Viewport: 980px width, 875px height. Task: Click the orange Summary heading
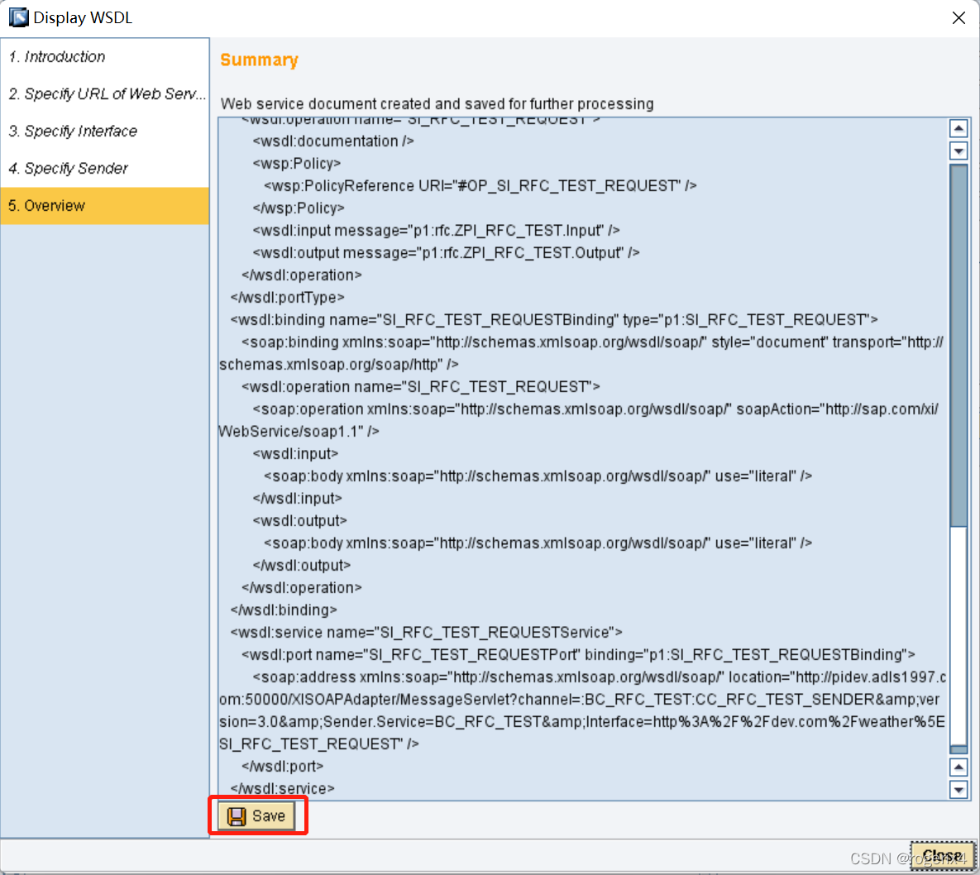pyautogui.click(x=259, y=60)
